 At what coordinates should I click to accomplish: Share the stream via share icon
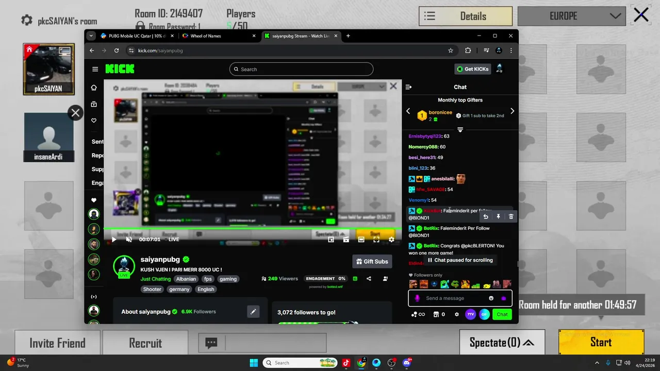tap(369, 279)
